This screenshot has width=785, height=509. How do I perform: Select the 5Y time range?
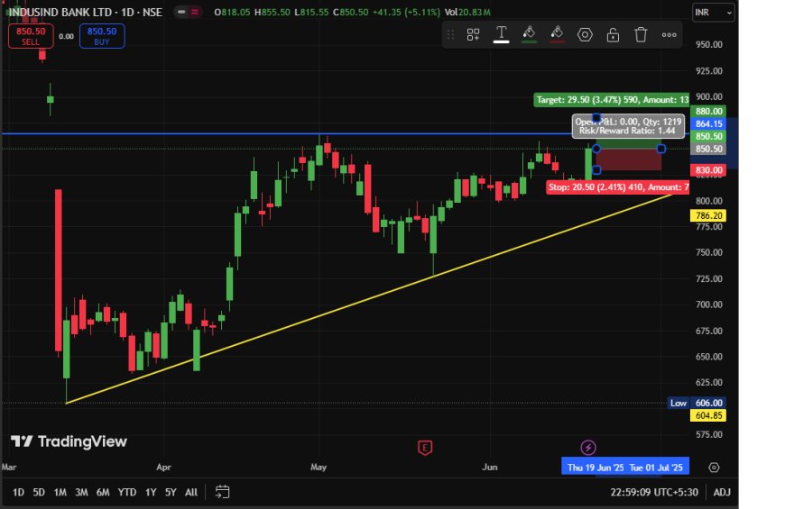click(171, 493)
